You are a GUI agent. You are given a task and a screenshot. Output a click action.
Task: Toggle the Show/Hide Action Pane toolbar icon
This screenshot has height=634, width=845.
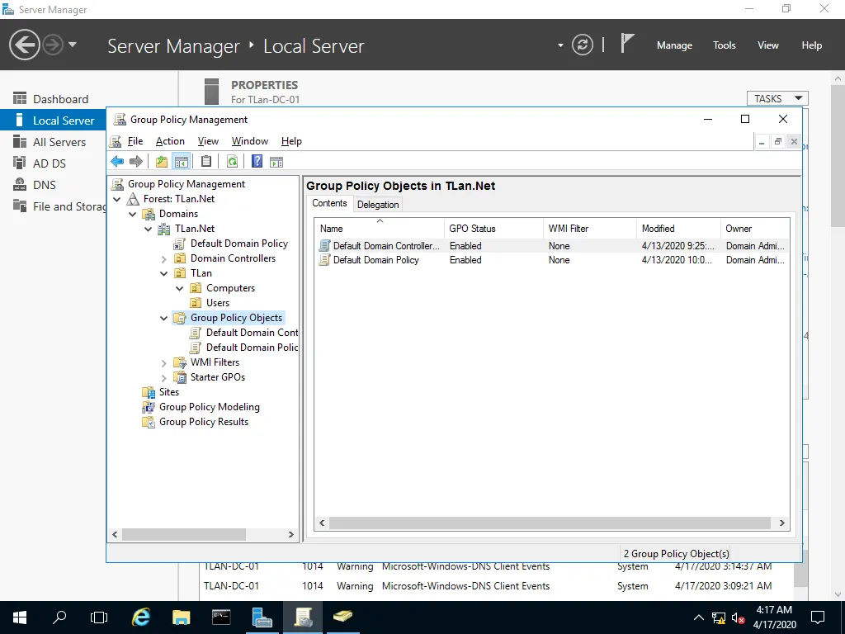pos(276,161)
